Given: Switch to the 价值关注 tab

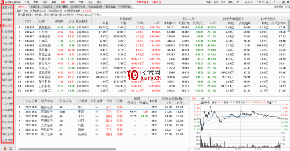Looking at the screenshot, I should coord(35,7).
